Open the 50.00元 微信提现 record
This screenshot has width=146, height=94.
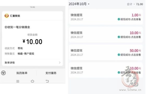(x=106, y=53)
